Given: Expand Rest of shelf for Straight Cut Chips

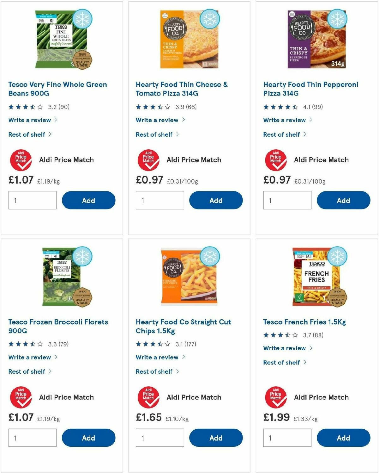Looking at the screenshot, I should coord(155,371).
